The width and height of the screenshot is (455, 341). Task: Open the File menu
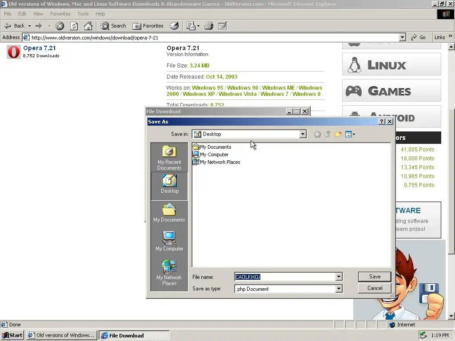click(8, 14)
